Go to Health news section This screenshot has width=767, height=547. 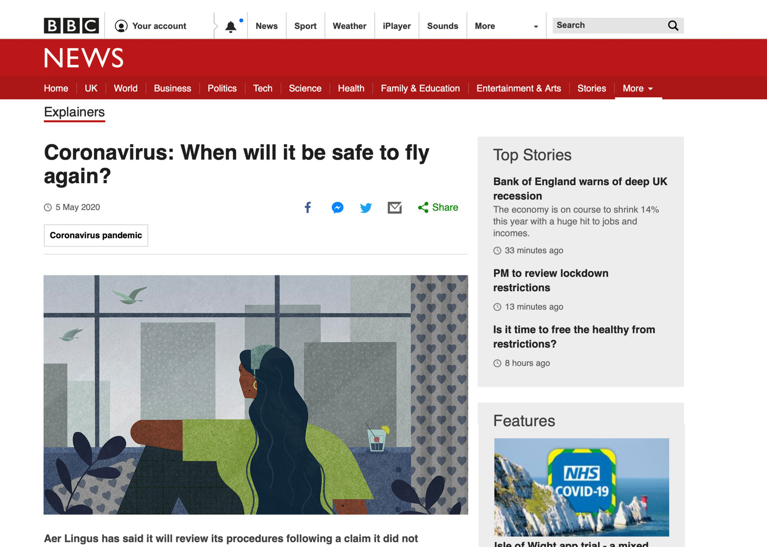351,88
